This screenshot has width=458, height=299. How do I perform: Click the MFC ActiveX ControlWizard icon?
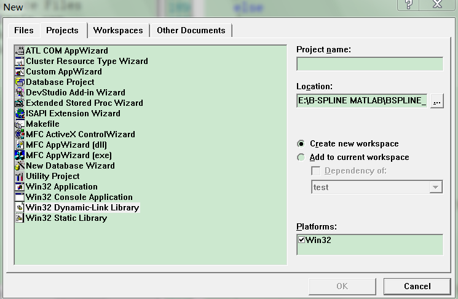click(x=20, y=134)
